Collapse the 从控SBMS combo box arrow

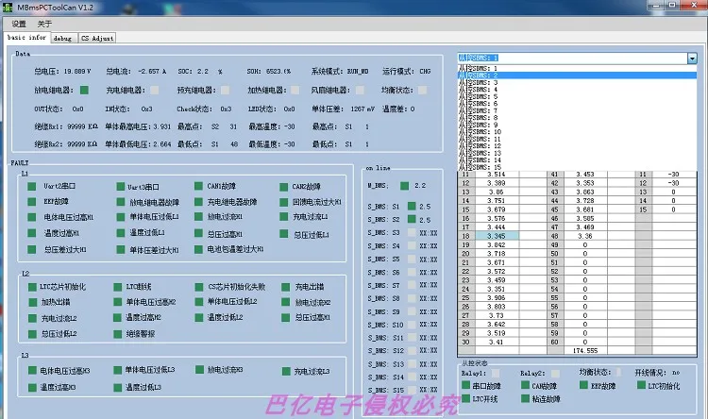click(x=692, y=58)
